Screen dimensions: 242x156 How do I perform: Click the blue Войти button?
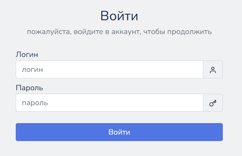pos(119,132)
